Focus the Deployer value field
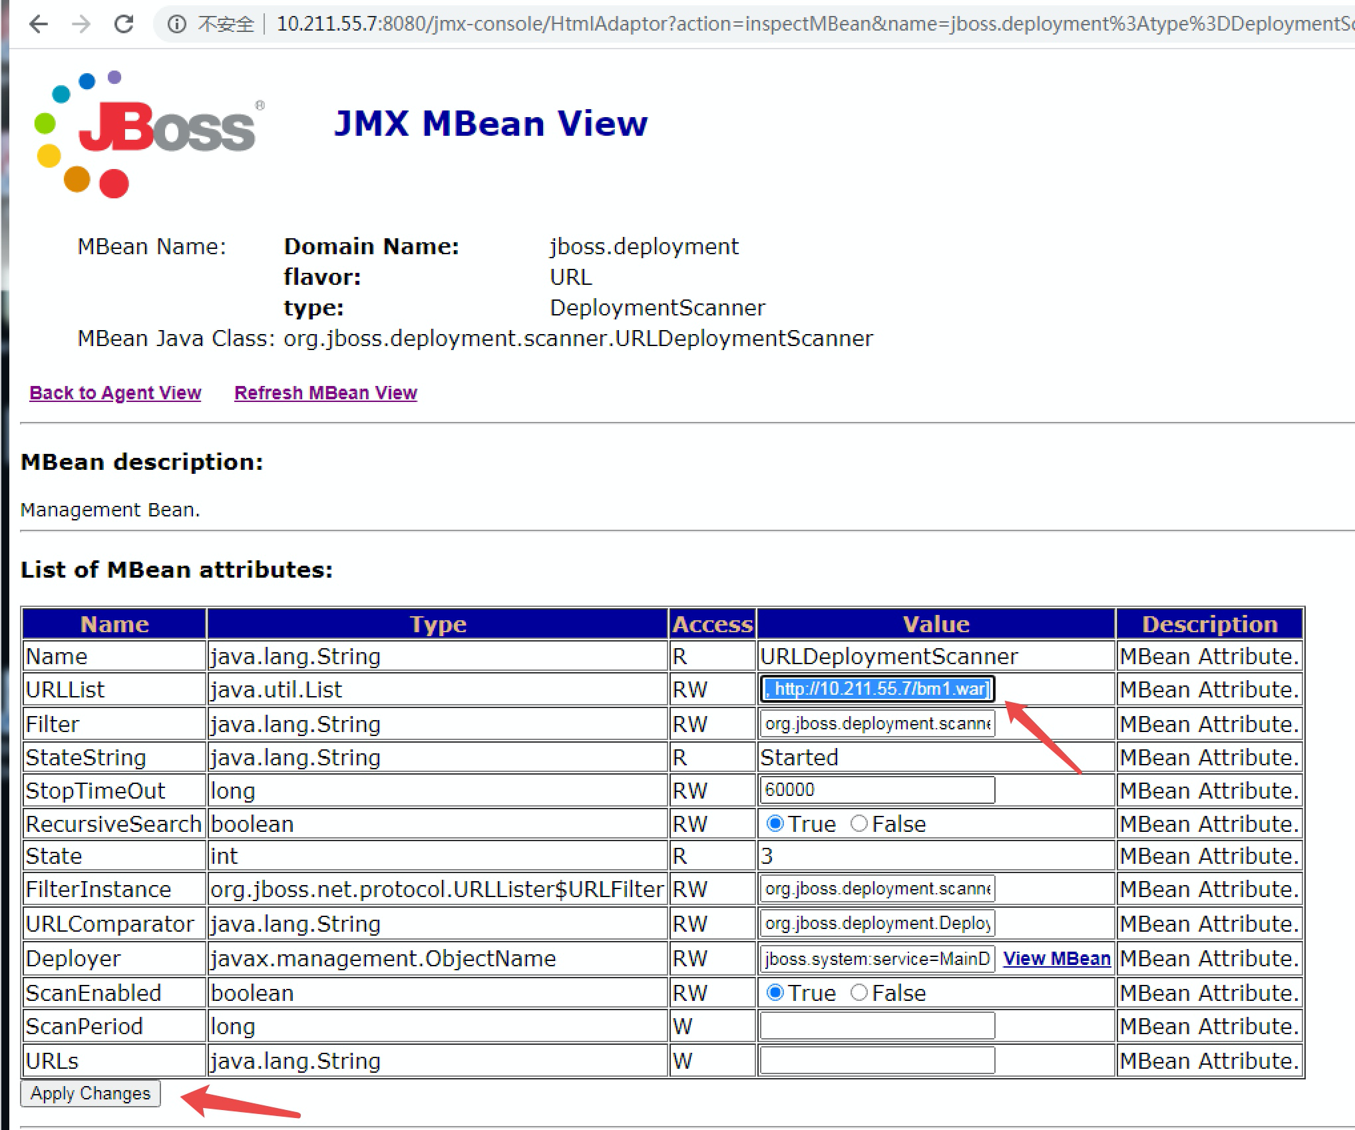1355x1130 pixels. pyautogui.click(x=877, y=958)
